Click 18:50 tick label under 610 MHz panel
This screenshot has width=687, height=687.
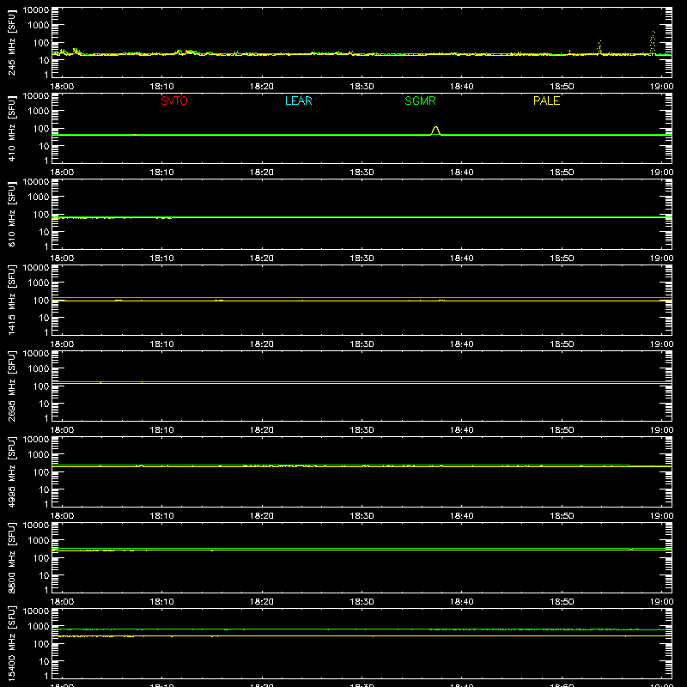[x=562, y=258]
